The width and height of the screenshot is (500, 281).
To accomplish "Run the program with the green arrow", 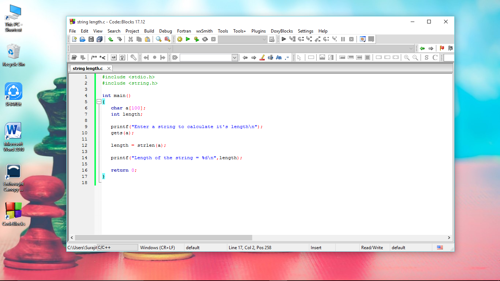I will (187, 39).
